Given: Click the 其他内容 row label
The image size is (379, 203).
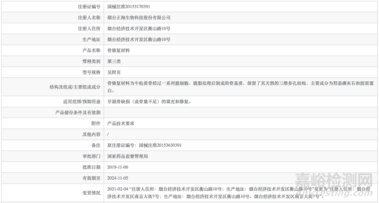Looking at the screenshot, I should 91,134.
